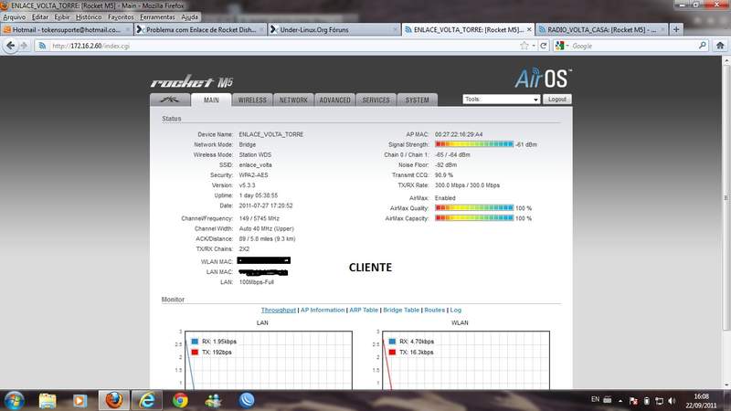Open the Ferramentas menu

tap(157, 16)
